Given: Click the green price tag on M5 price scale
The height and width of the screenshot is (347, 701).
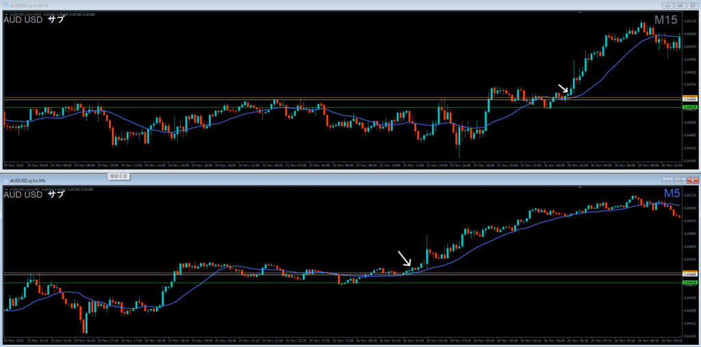Looking at the screenshot, I should click(689, 282).
